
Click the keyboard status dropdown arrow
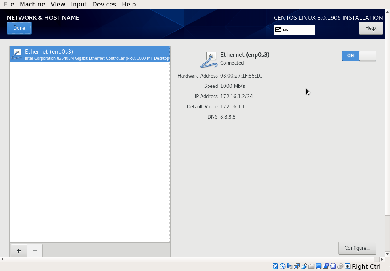click(x=347, y=266)
